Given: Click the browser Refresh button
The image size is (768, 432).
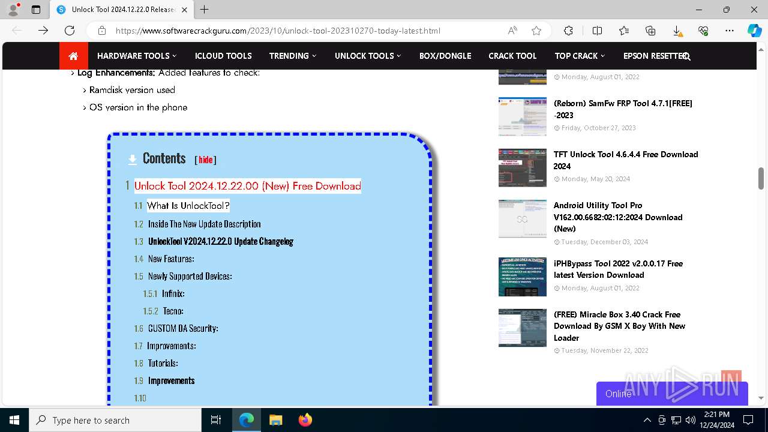Looking at the screenshot, I should 70,31.
